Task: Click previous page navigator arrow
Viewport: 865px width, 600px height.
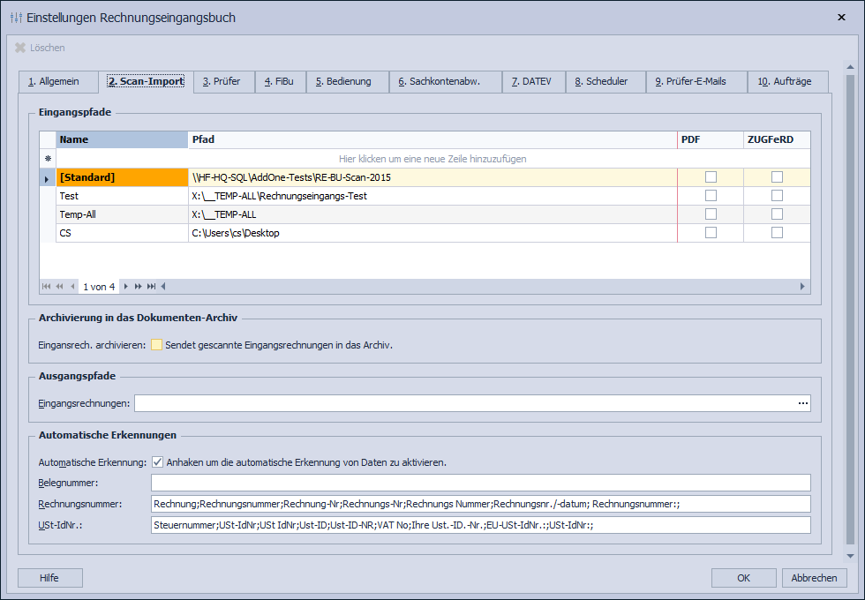Action: (59, 287)
